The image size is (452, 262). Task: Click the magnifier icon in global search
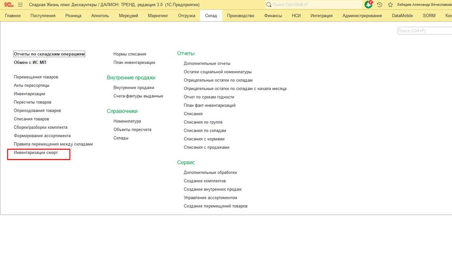click(x=269, y=5)
